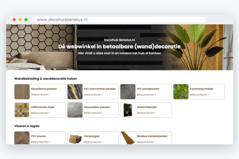The width and height of the screenshot is (239, 159).
Task: Click Bekijk producten under Zelfklevende strips
Action: pyautogui.click(x=40, y=113)
